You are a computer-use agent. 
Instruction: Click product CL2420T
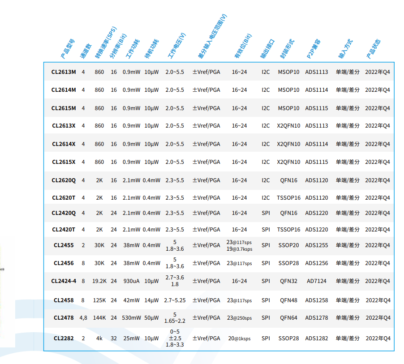[64, 230]
